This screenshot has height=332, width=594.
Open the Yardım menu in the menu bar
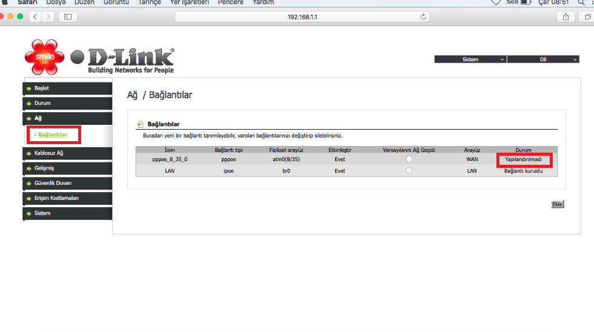click(x=263, y=2)
